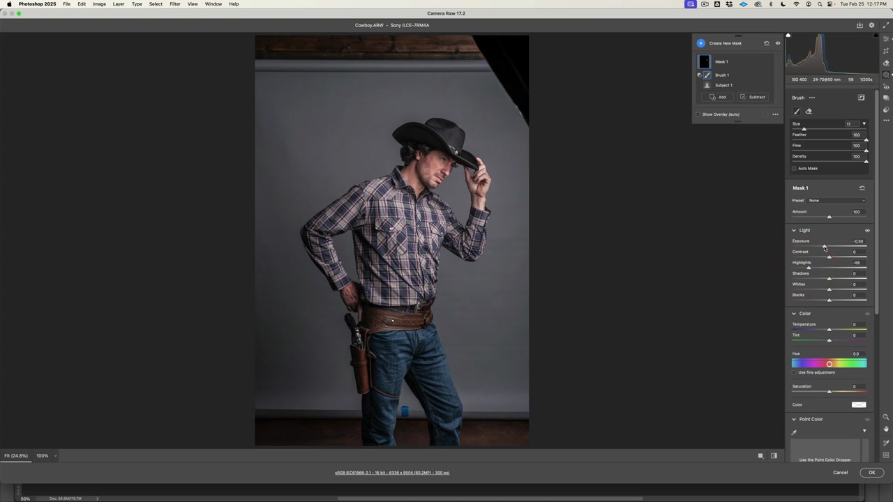
Task: Click the OK button to apply edits
Action: click(871, 472)
